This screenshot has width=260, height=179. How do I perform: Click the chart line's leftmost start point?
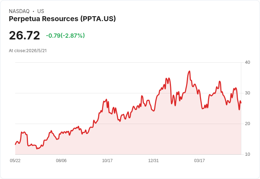16,144
